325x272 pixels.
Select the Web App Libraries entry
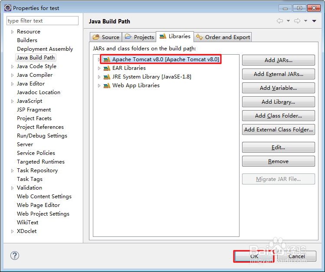pyautogui.click(x=136, y=85)
